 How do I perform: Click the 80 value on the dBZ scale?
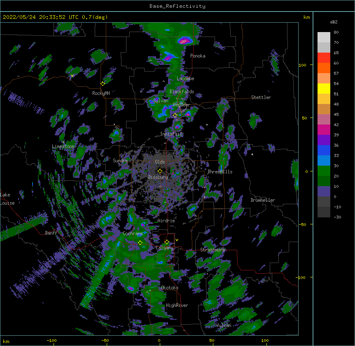(336, 32)
